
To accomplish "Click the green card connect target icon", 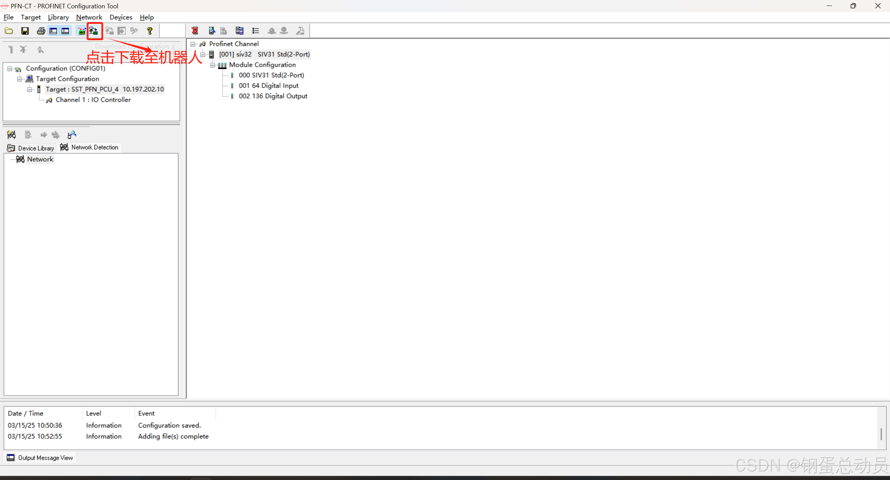I will (81, 31).
